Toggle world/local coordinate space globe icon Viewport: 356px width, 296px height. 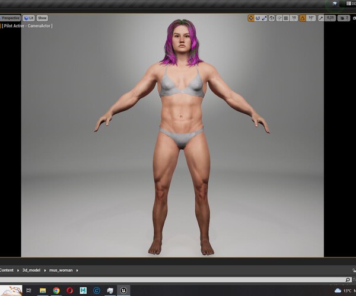coord(272,18)
